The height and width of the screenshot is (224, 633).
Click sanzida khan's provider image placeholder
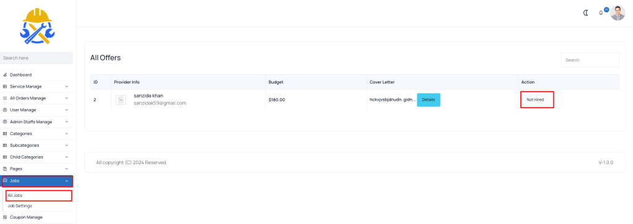coord(121,100)
